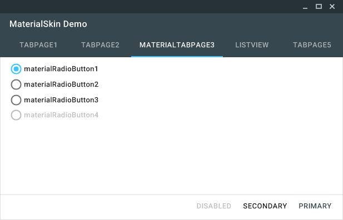This screenshot has height=220, width=343.
Task: Click the disabled materialRadioButton4 circle
Action: (16, 115)
